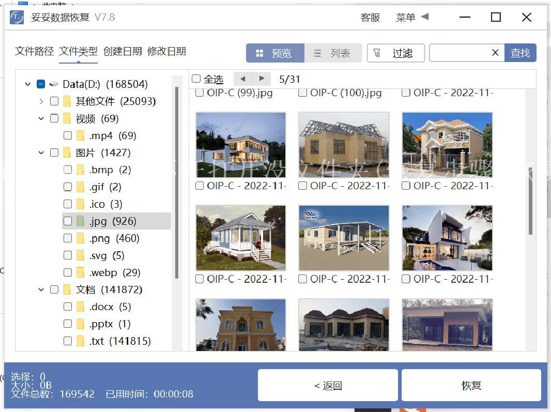The height and width of the screenshot is (412, 551).
Task: Check the OIP-C (99).jpg file checkbox
Action: point(199,93)
